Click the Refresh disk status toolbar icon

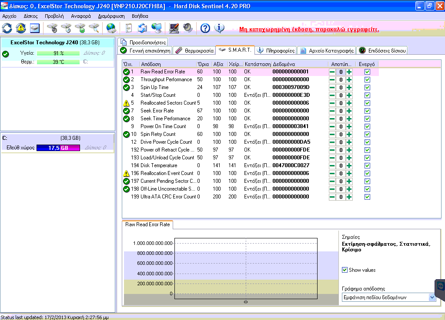coord(7,28)
